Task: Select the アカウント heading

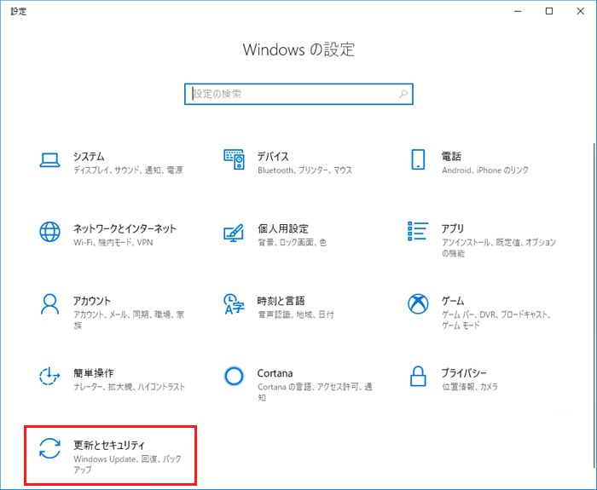Action: (92, 301)
